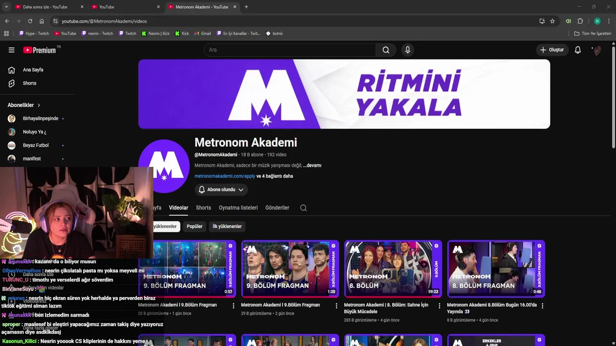616x346 pixels.
Task: Click the YouTube Premium logo
Action: click(x=40, y=50)
